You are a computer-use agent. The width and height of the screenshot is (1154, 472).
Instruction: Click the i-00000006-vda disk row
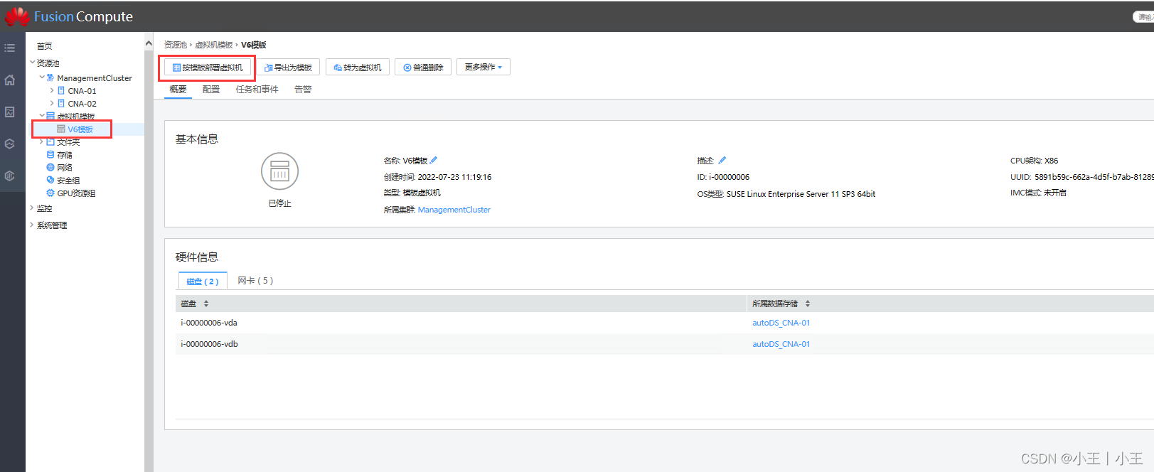tap(665, 323)
